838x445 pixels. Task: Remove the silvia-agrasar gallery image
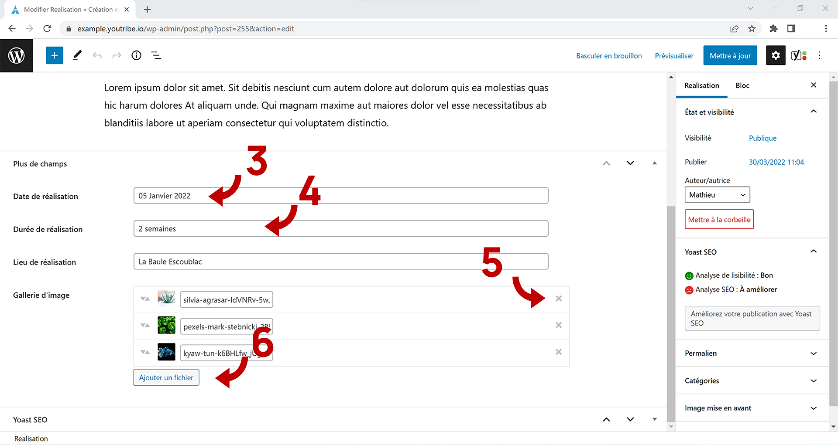click(x=558, y=299)
